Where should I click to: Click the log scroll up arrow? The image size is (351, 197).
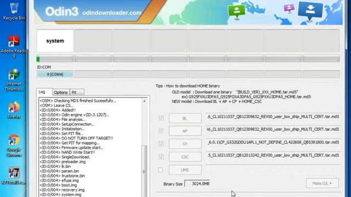(x=144, y=101)
